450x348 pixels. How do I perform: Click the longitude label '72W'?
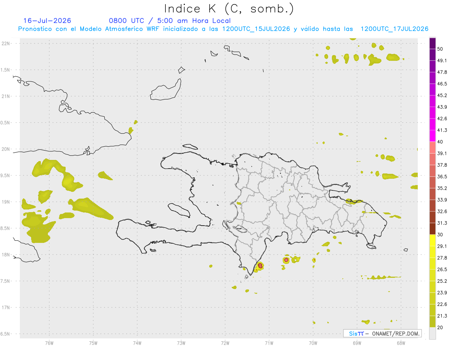[225, 343]
